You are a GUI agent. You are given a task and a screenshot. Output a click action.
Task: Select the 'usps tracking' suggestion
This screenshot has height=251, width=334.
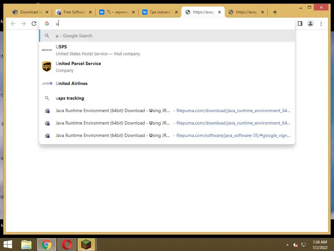[x=167, y=98]
